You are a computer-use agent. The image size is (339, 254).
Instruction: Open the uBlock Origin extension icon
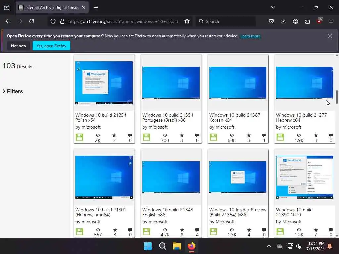point(319,21)
